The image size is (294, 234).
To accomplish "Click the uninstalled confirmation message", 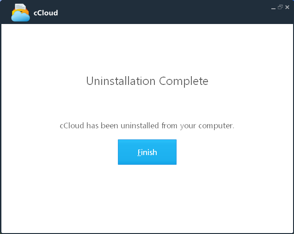I will click(x=147, y=126).
